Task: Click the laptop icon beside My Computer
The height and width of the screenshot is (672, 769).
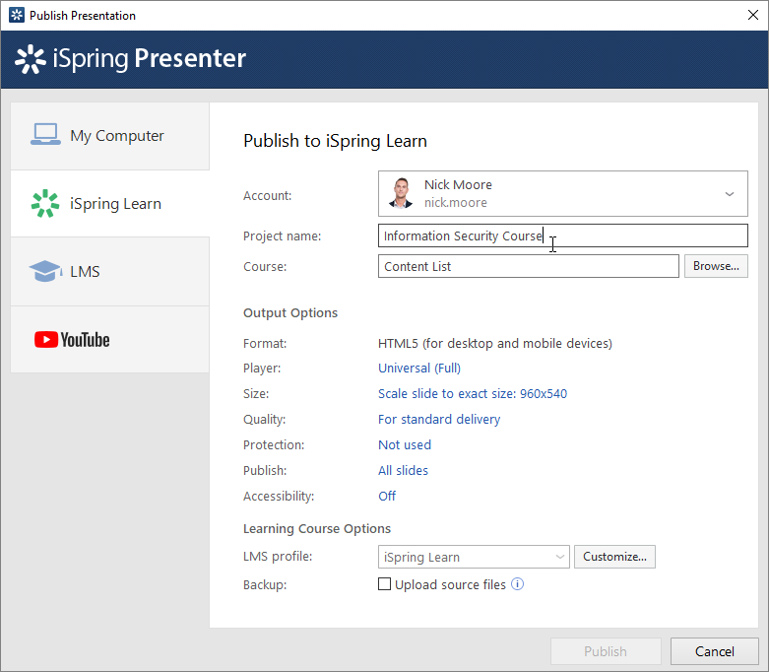Action: coord(45,134)
